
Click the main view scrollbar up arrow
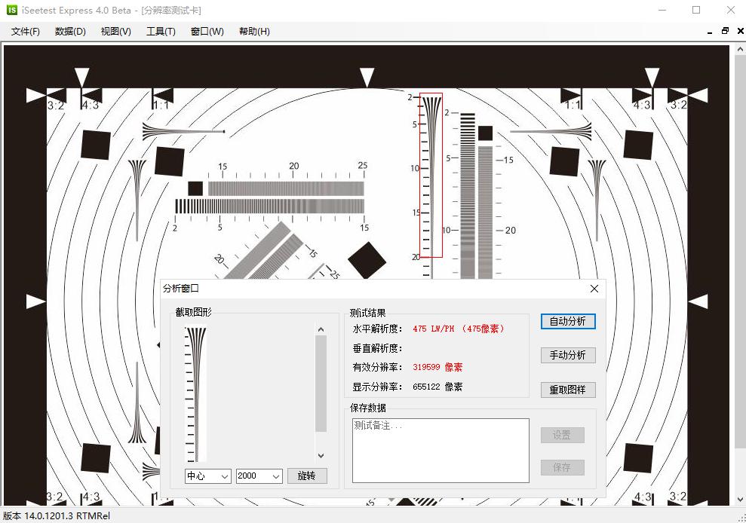click(x=740, y=49)
